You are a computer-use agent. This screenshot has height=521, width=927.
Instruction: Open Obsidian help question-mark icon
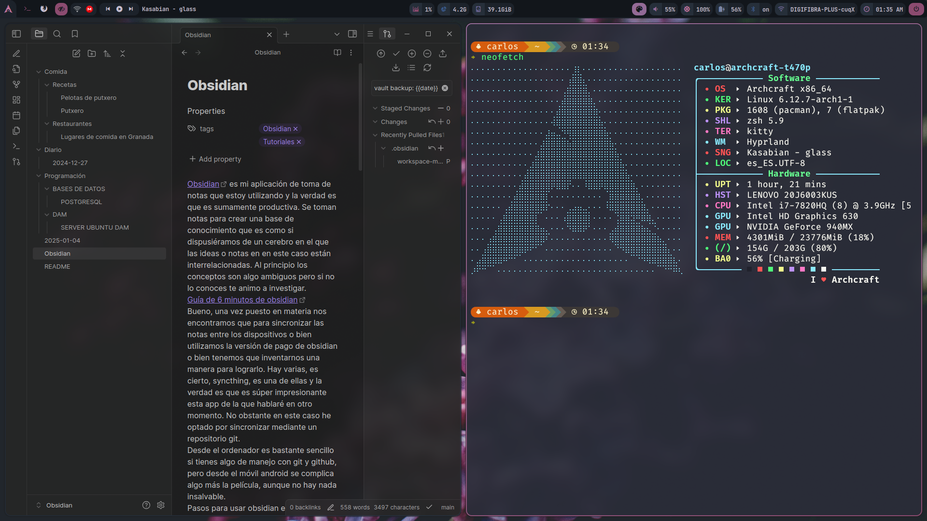tap(146, 505)
